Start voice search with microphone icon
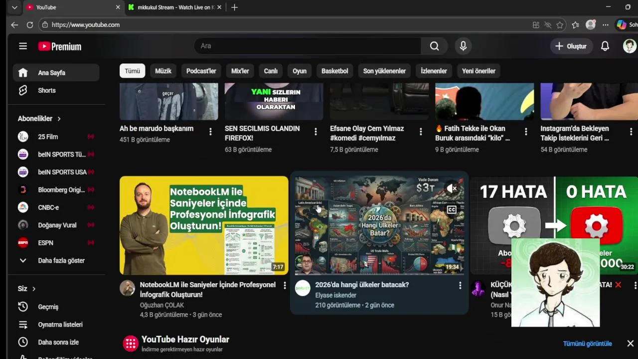 click(x=463, y=46)
